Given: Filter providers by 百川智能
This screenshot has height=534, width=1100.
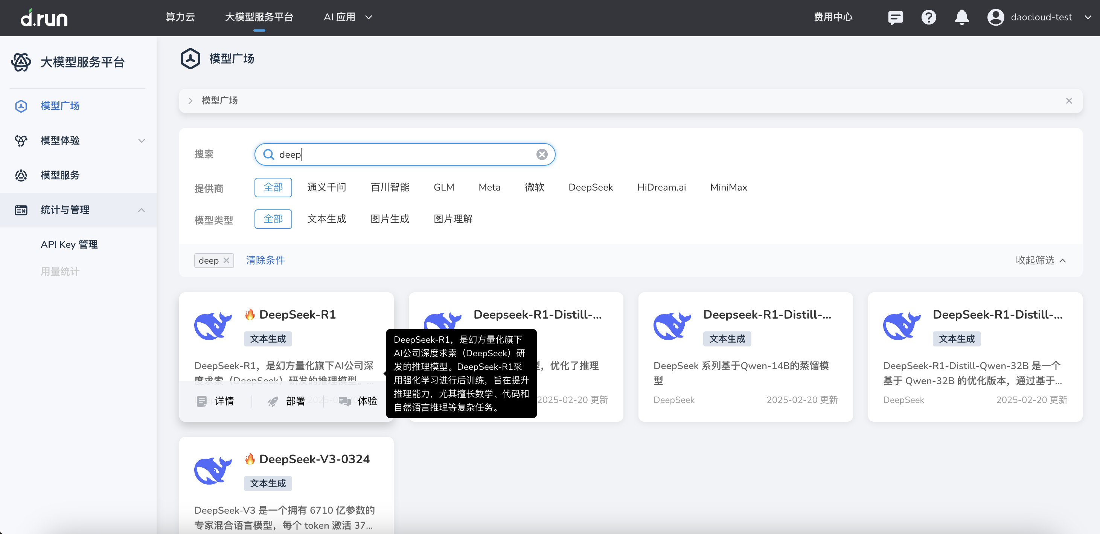Looking at the screenshot, I should click(x=390, y=188).
